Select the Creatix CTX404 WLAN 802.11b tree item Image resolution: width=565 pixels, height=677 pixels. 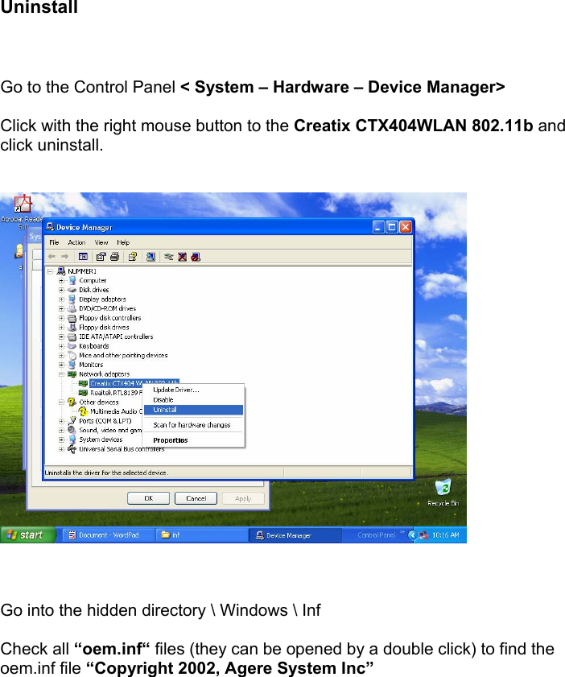pyautogui.click(x=134, y=383)
